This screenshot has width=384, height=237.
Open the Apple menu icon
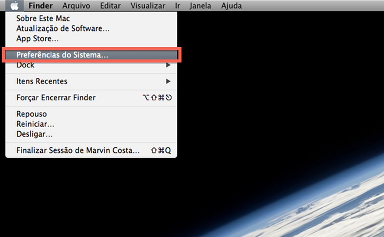(x=14, y=5)
